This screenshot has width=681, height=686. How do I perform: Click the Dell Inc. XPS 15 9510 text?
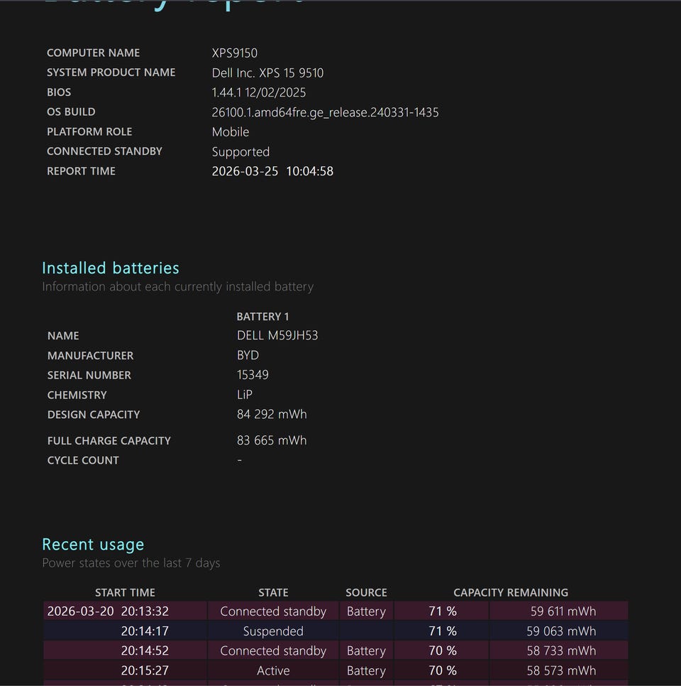267,72
